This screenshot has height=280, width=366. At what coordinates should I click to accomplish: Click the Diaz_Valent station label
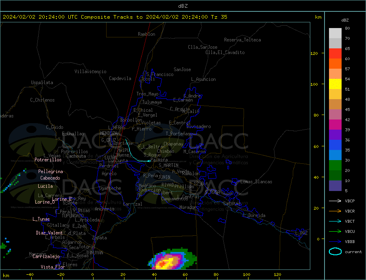tap(49, 233)
